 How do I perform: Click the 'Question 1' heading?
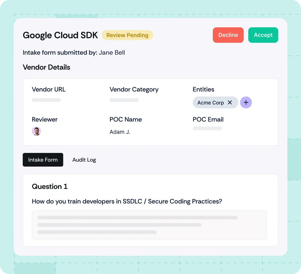coord(50,187)
